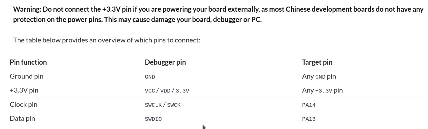Click the VCC code text
Image resolution: width=428 pixels, height=129 pixels.
pyautogui.click(x=150, y=91)
